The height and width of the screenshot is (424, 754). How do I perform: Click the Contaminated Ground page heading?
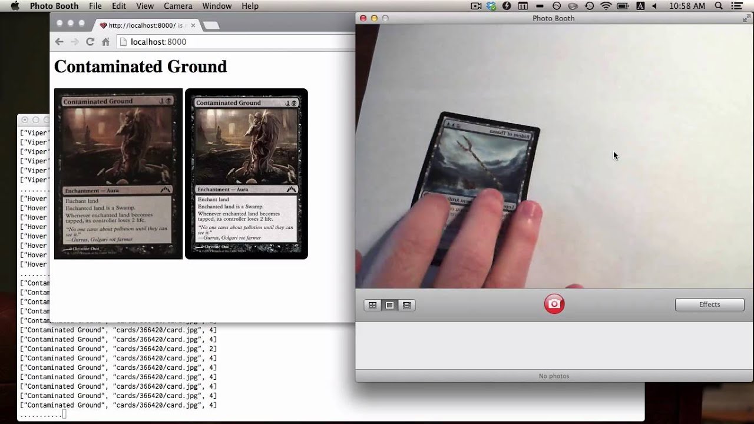pos(140,67)
